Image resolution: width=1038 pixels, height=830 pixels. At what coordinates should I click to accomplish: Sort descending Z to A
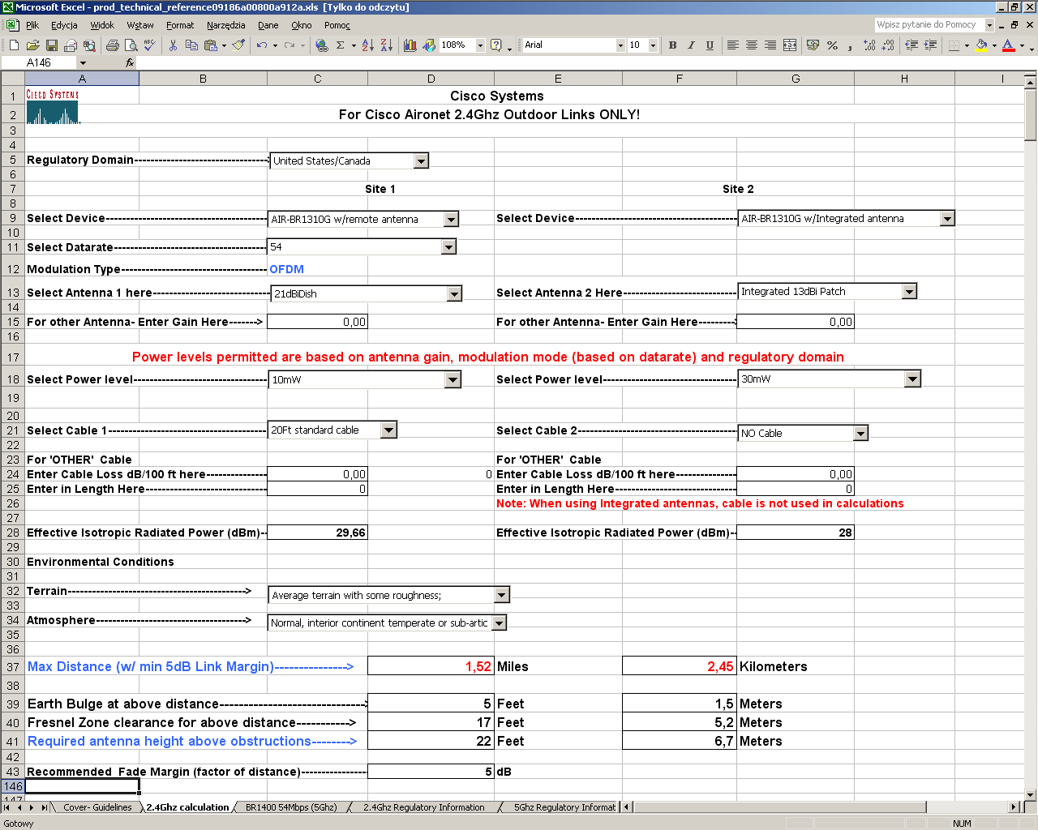pos(386,45)
